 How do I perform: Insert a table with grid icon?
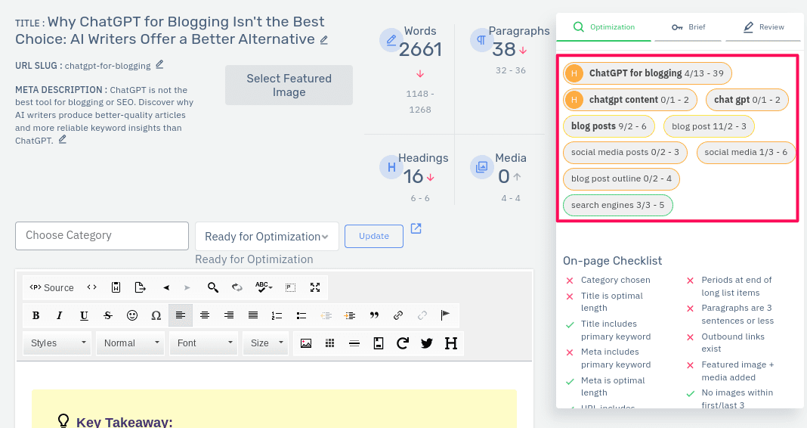(330, 343)
